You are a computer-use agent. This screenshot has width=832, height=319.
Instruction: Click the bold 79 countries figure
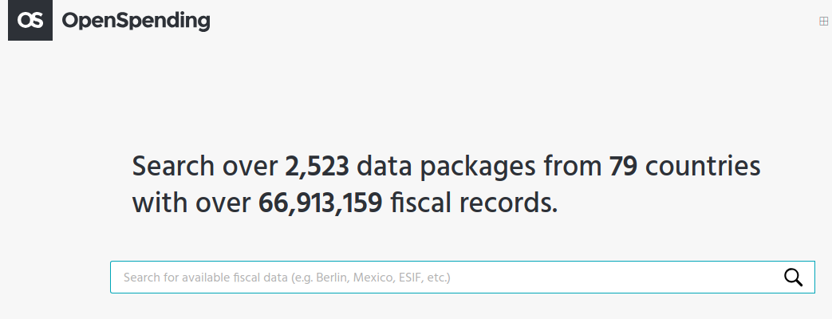623,167
